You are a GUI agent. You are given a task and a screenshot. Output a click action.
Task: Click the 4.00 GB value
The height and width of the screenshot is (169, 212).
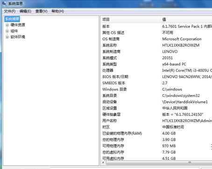169,133
